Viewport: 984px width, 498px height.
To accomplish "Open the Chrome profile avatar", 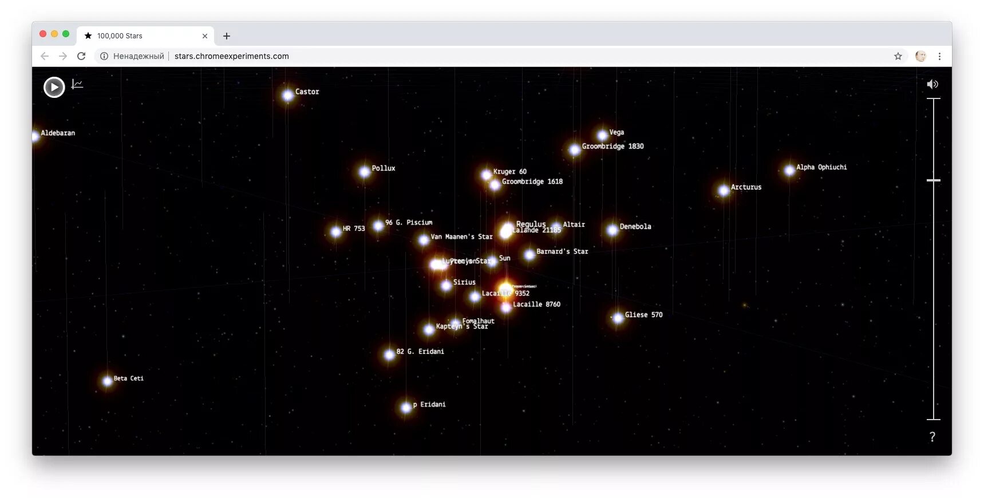I will click(x=920, y=56).
